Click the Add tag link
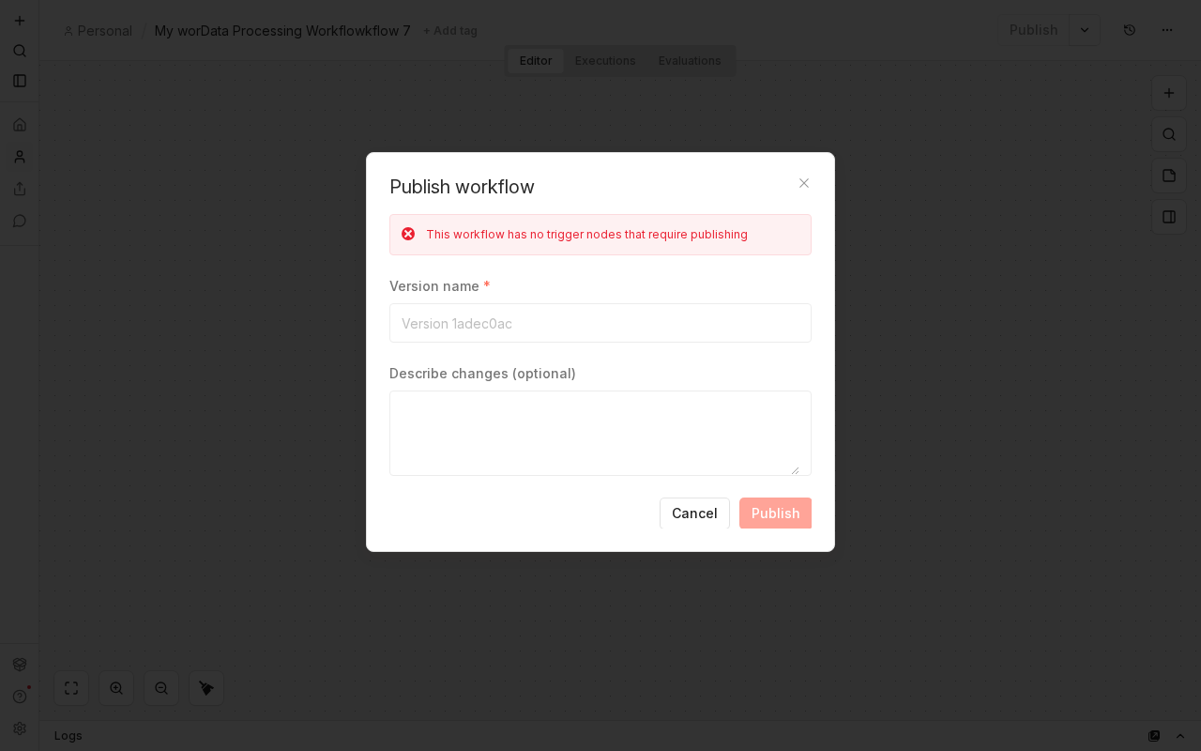Viewport: 1201px width, 751px height. click(450, 31)
